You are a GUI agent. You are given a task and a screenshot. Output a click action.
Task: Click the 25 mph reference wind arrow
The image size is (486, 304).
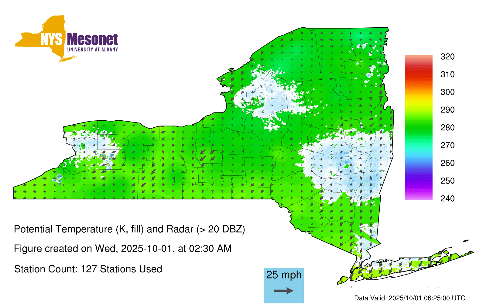[284, 291]
